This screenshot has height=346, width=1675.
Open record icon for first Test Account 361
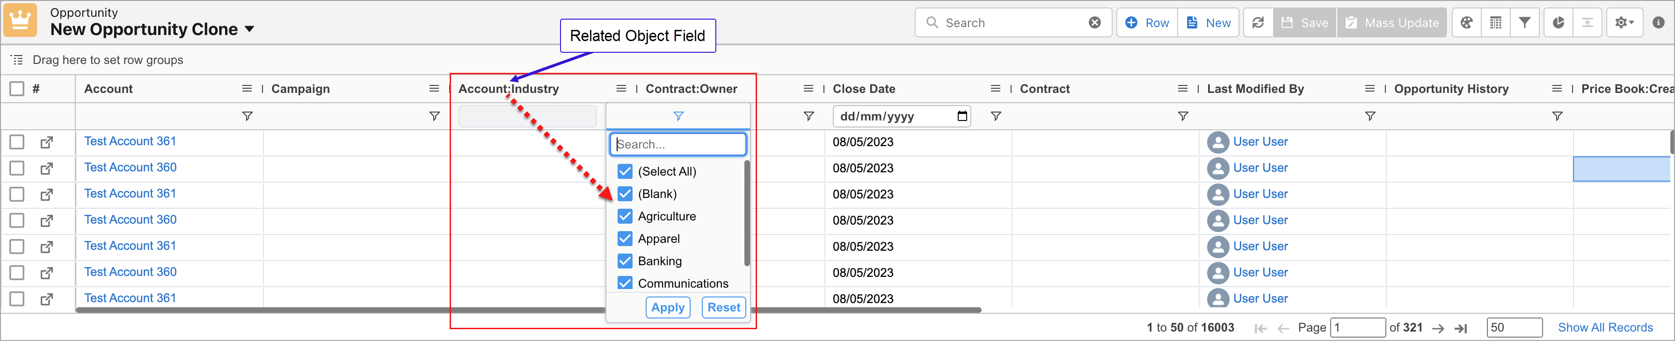coord(46,142)
